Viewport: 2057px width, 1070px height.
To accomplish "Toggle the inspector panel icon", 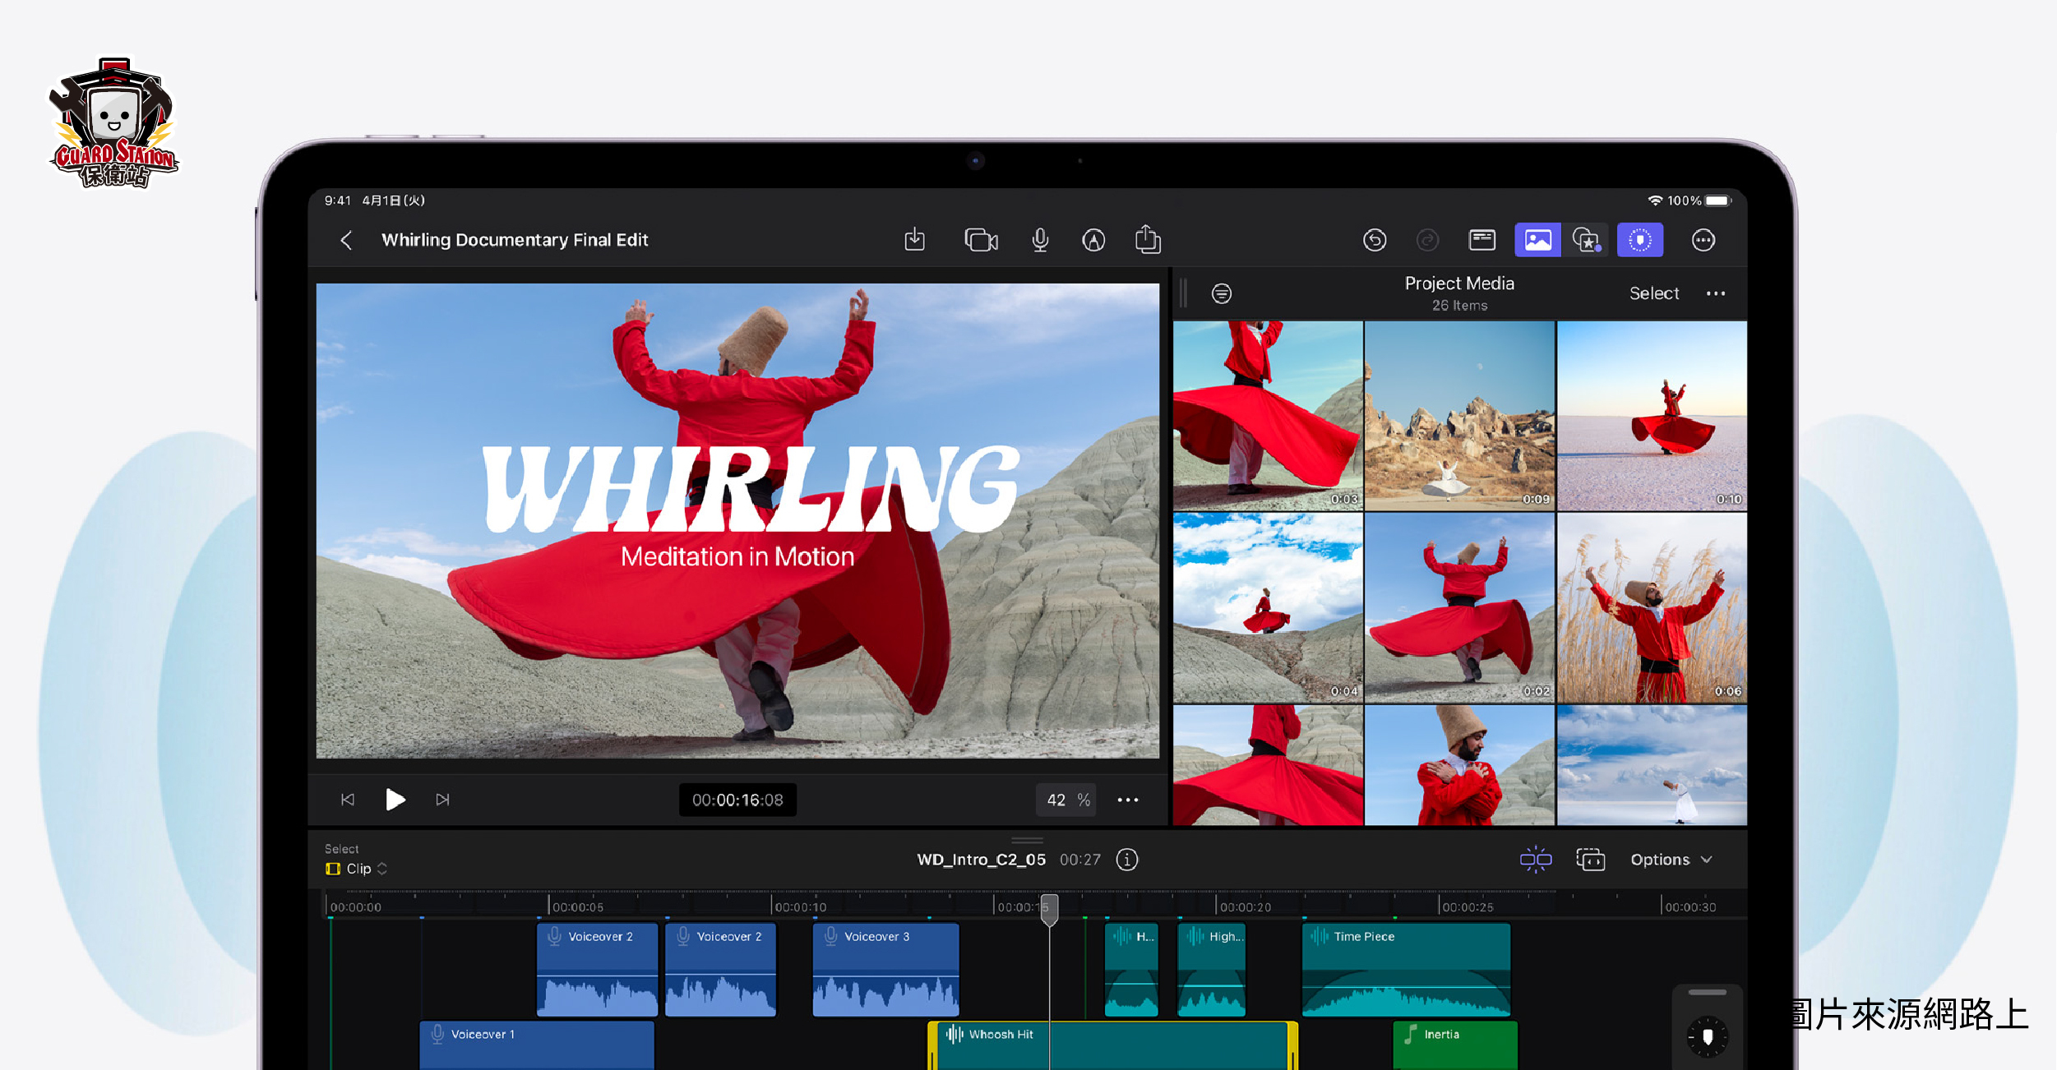I will pyautogui.click(x=1482, y=240).
